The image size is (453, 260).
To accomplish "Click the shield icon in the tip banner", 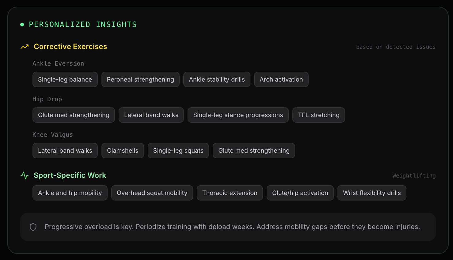I will pos(33,227).
